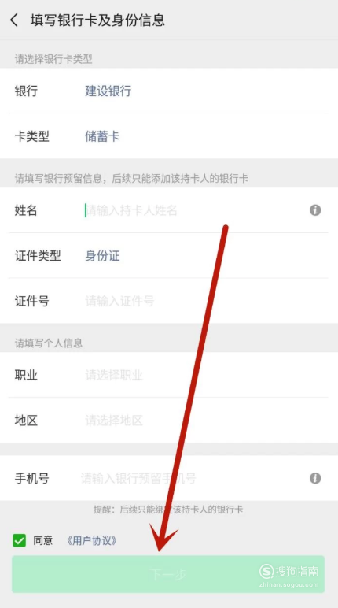This screenshot has width=338, height=608.
Task: Change card type 储蓄卡
Action: click(x=102, y=136)
